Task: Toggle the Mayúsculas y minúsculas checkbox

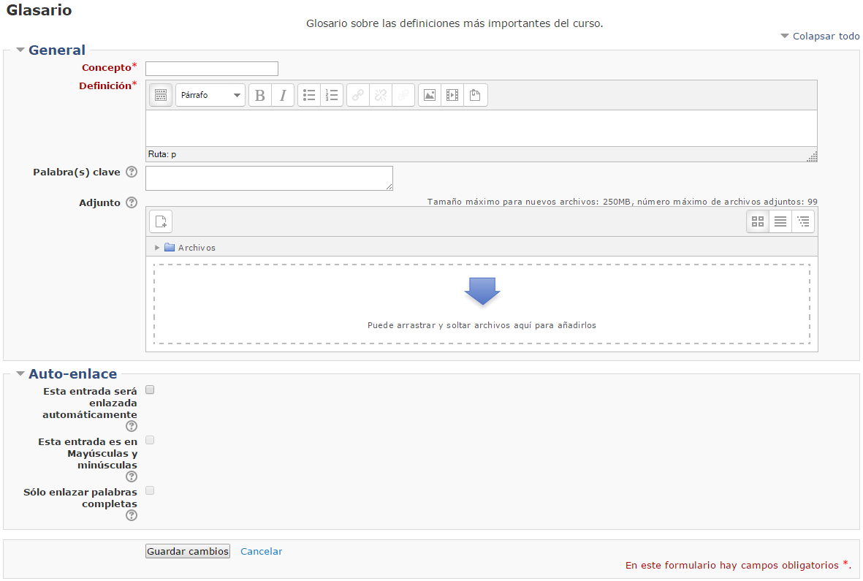Action: tap(150, 440)
